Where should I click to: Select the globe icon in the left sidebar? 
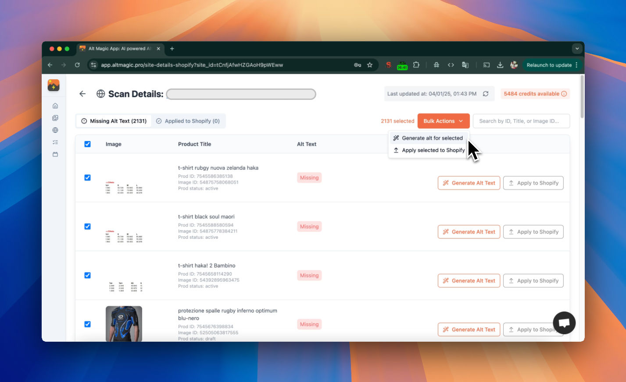(55, 130)
